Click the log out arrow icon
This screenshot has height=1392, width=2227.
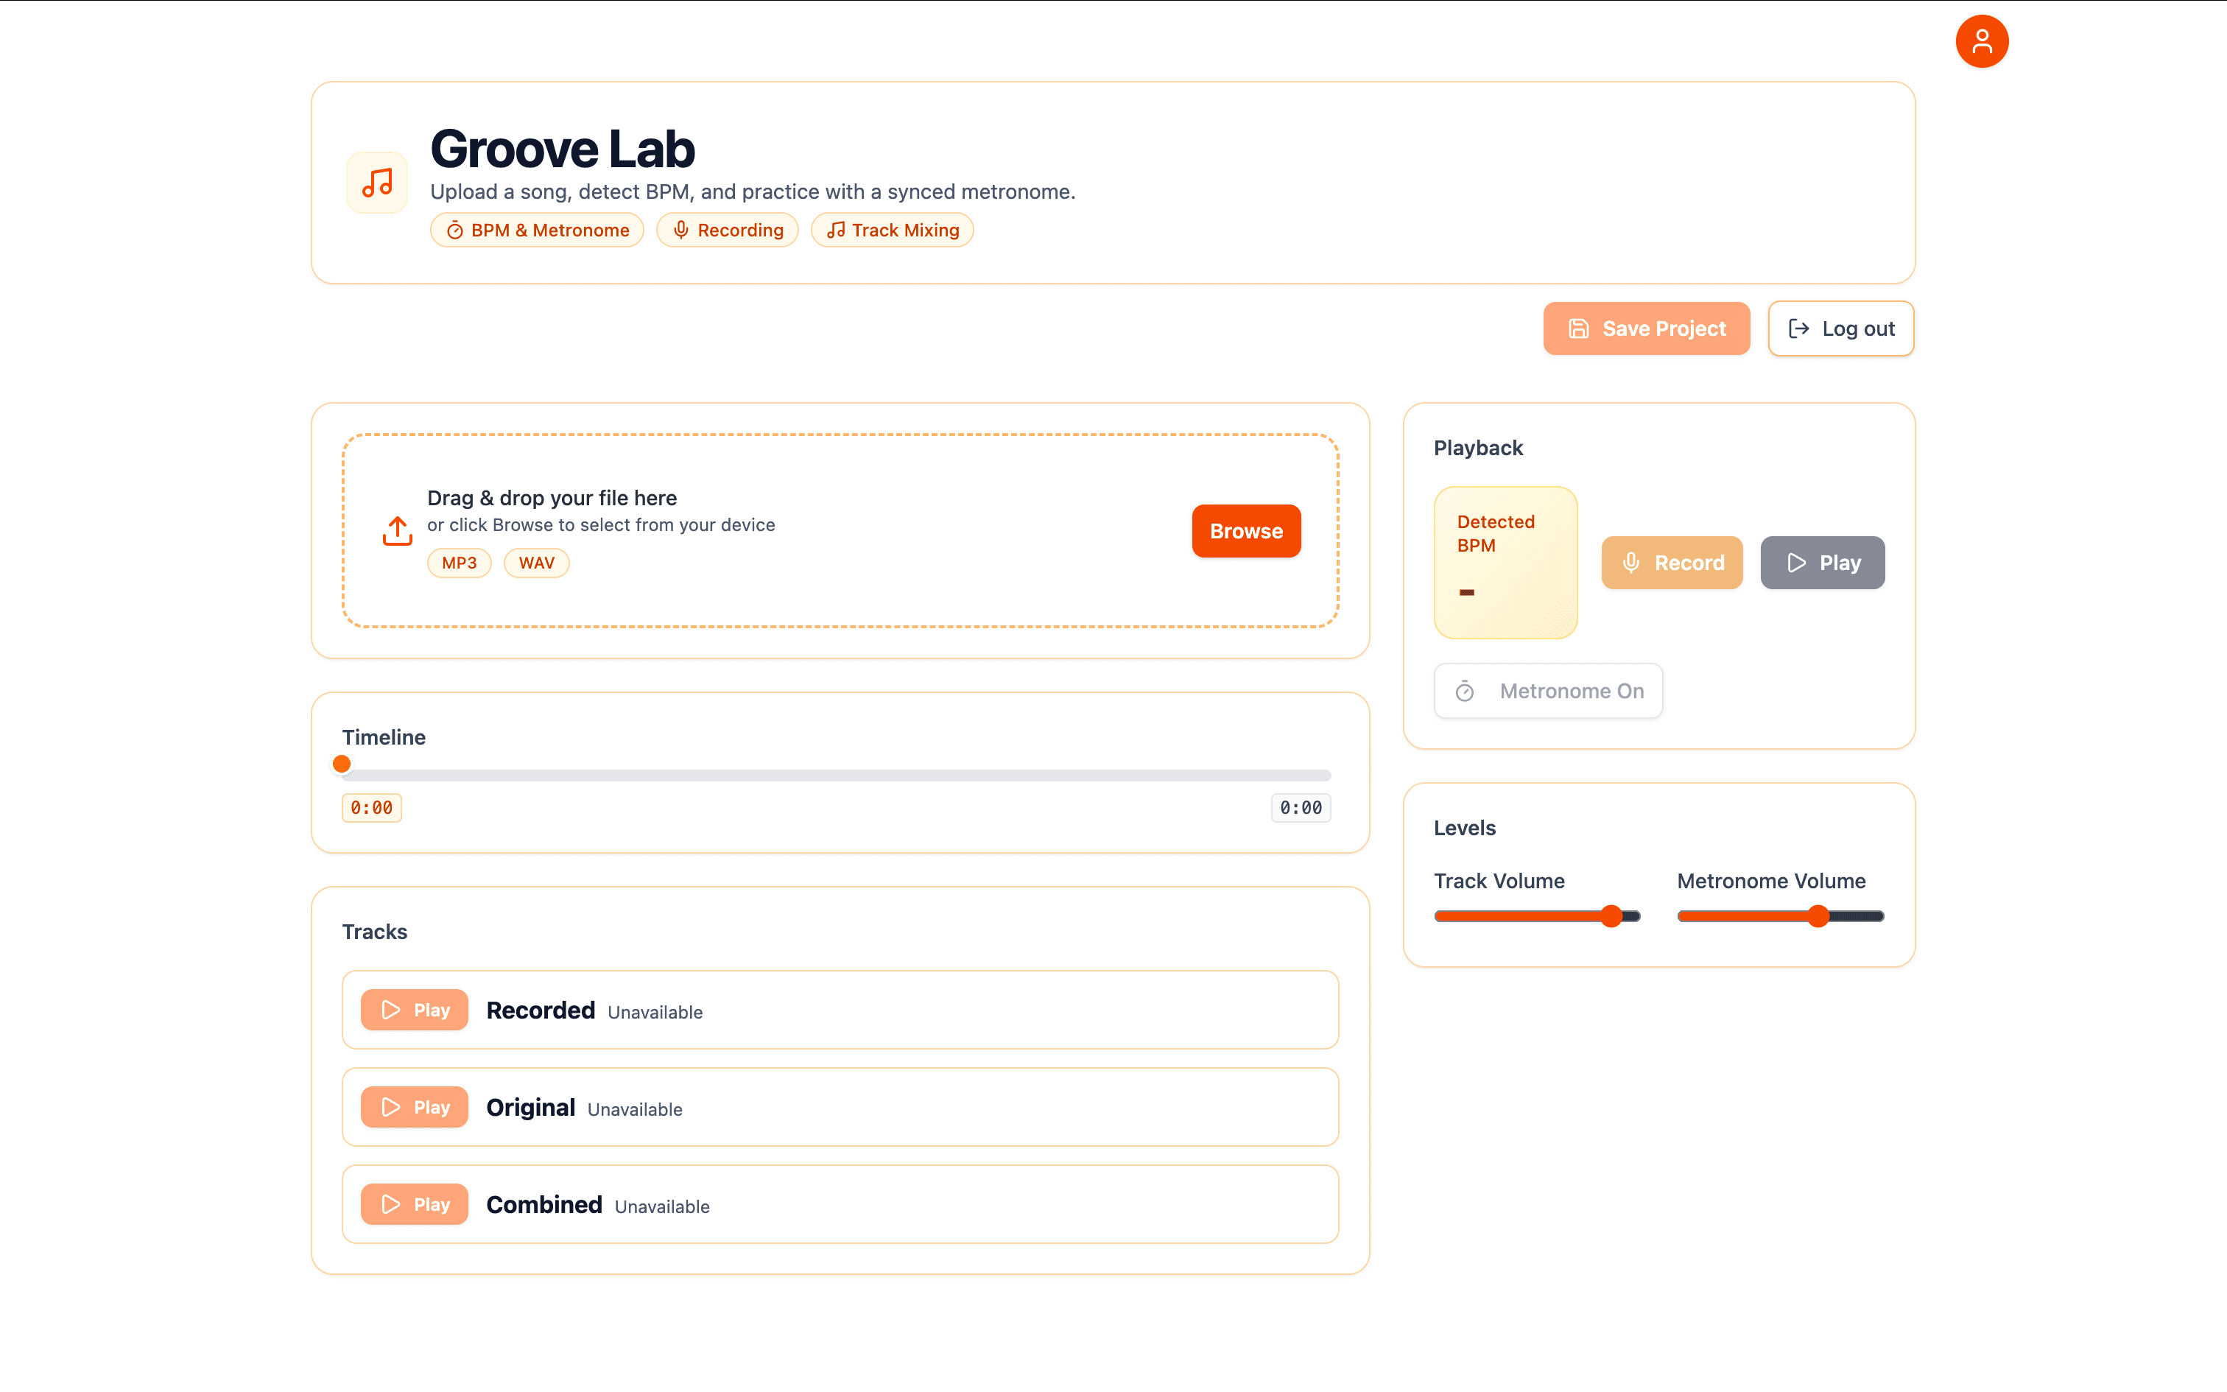(1798, 328)
